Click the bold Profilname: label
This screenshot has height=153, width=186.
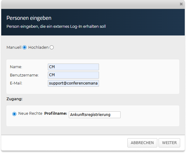56,114
